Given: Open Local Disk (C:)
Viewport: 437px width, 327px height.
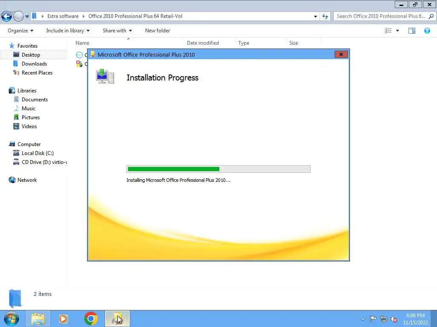Looking at the screenshot, I should pyautogui.click(x=38, y=153).
